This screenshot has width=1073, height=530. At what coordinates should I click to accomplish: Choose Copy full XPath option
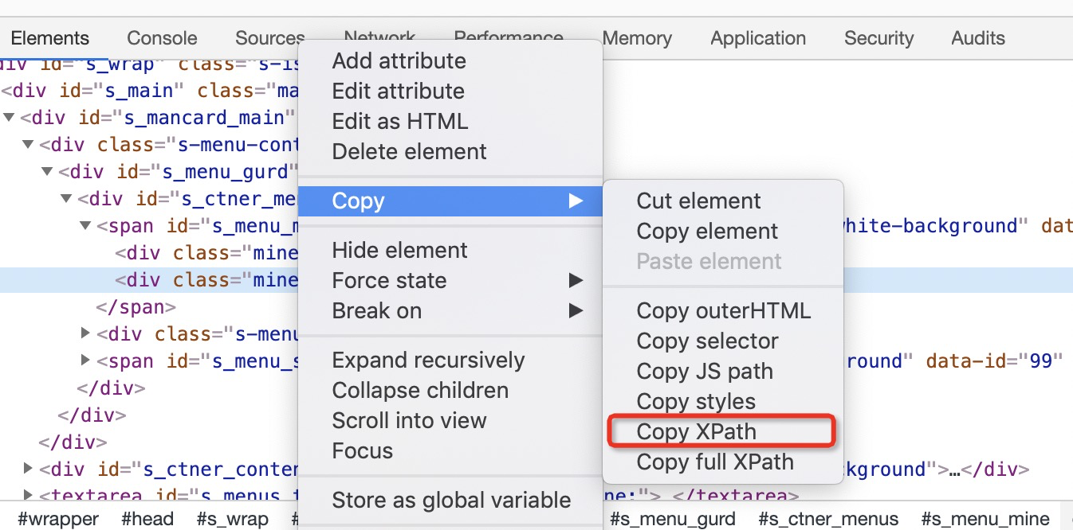pos(714,462)
